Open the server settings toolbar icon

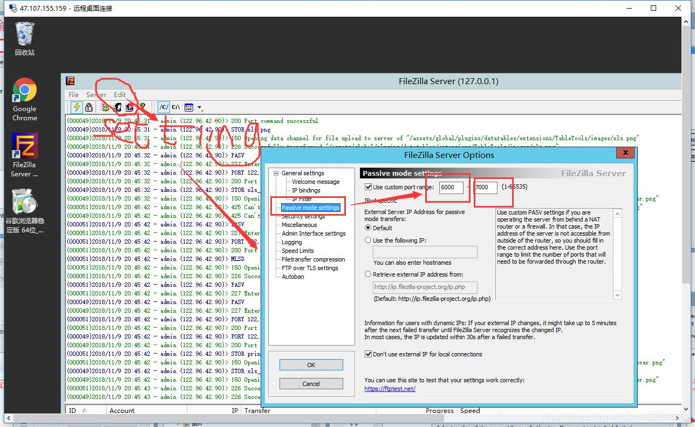coord(106,107)
